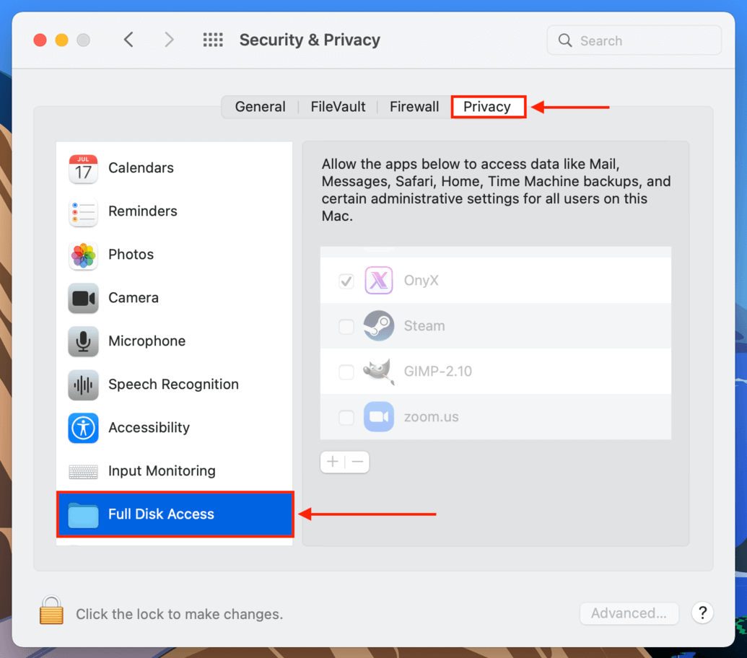
Task: Select Calendars in the privacy list
Action: (x=174, y=168)
